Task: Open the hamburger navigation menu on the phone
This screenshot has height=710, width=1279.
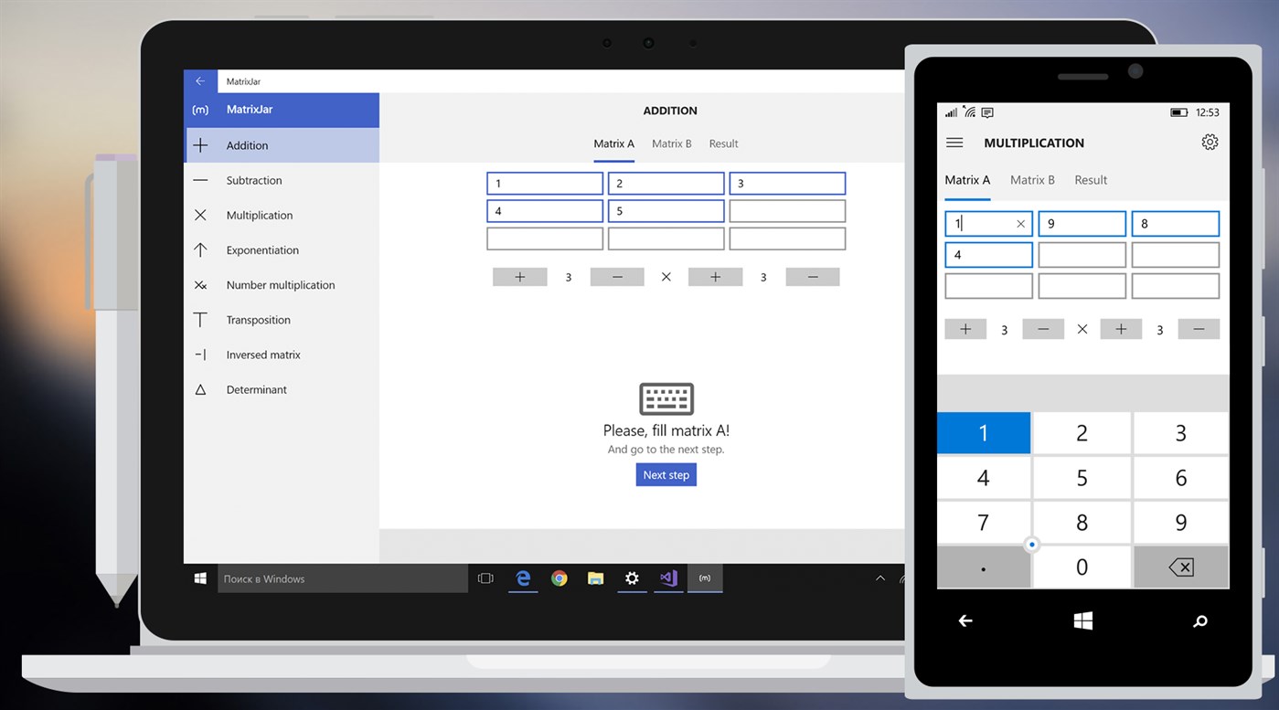Action: 954,143
